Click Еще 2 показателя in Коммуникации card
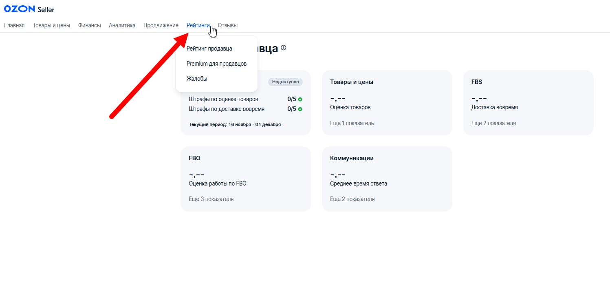Viewport: 610px width, 296px height. [x=352, y=199]
